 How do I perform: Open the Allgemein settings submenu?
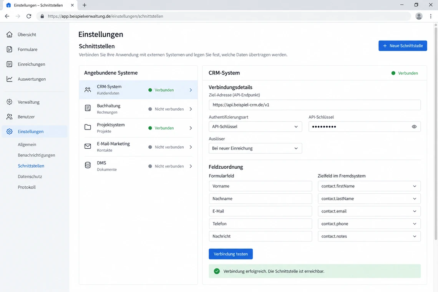[27, 144]
